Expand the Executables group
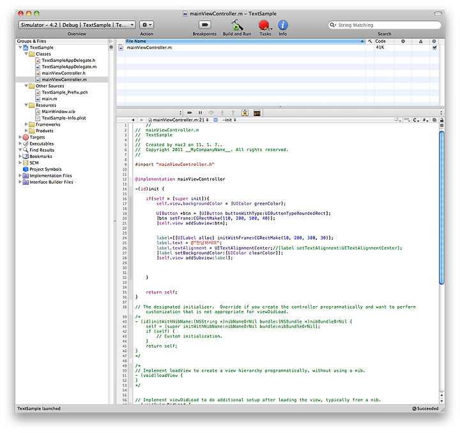Viewport: 460px width, 433px height. click(x=20, y=143)
